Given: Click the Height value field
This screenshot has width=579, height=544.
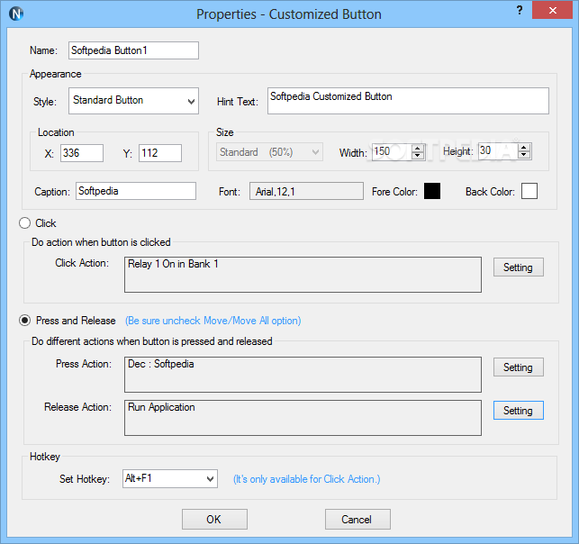Looking at the screenshot, I should 499,151.
